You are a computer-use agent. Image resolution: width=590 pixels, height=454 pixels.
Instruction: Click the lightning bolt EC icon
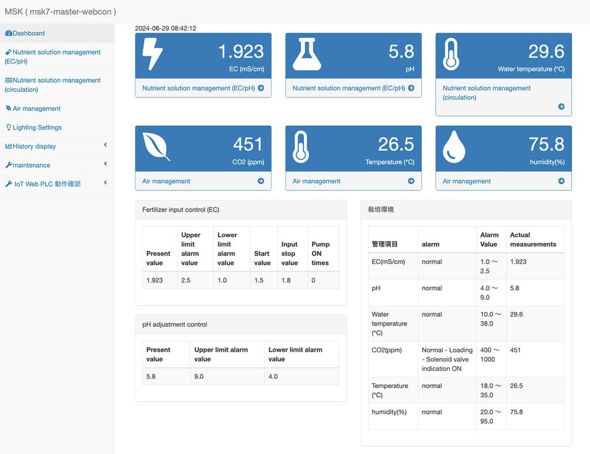click(x=152, y=55)
